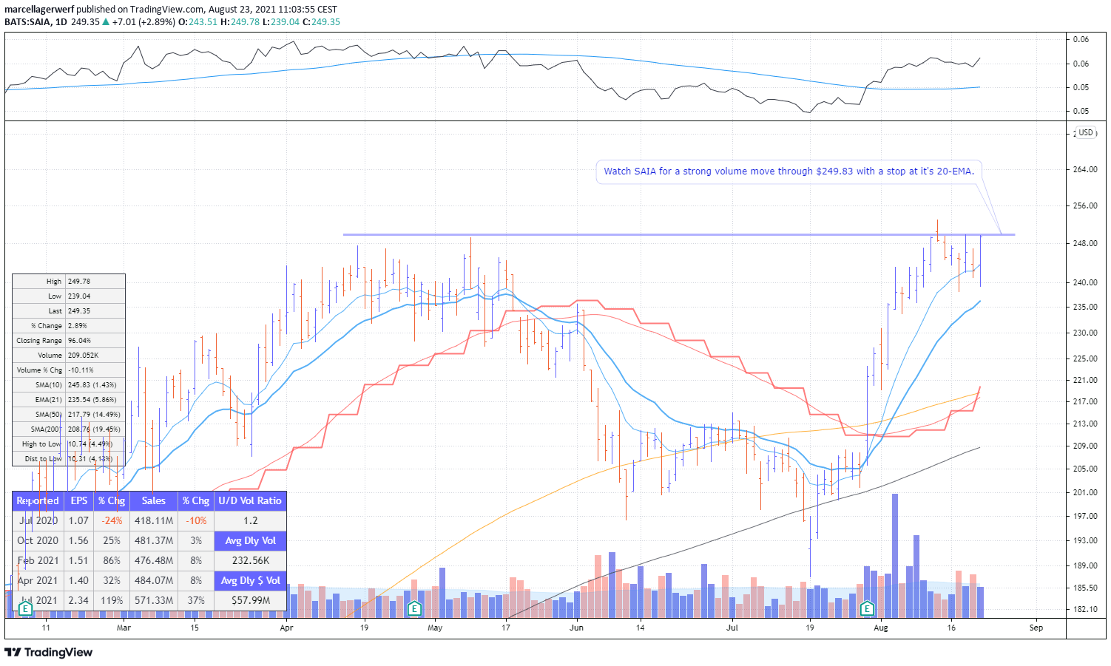The width and height of the screenshot is (1111, 666).
Task: Click the Avg Dly Vol label
Action: pyautogui.click(x=250, y=541)
